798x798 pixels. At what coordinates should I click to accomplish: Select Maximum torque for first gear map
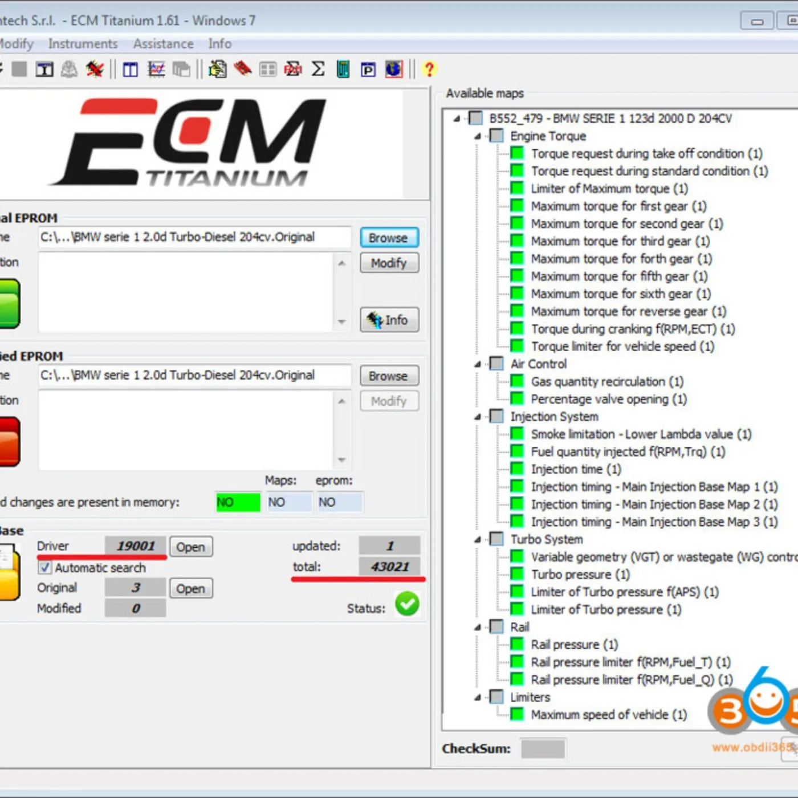(x=619, y=206)
